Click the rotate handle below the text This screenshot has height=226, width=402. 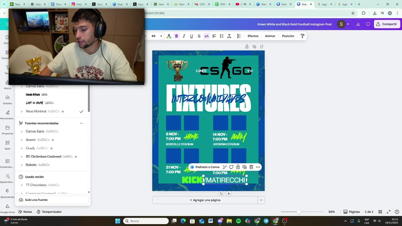pyautogui.click(x=221, y=194)
